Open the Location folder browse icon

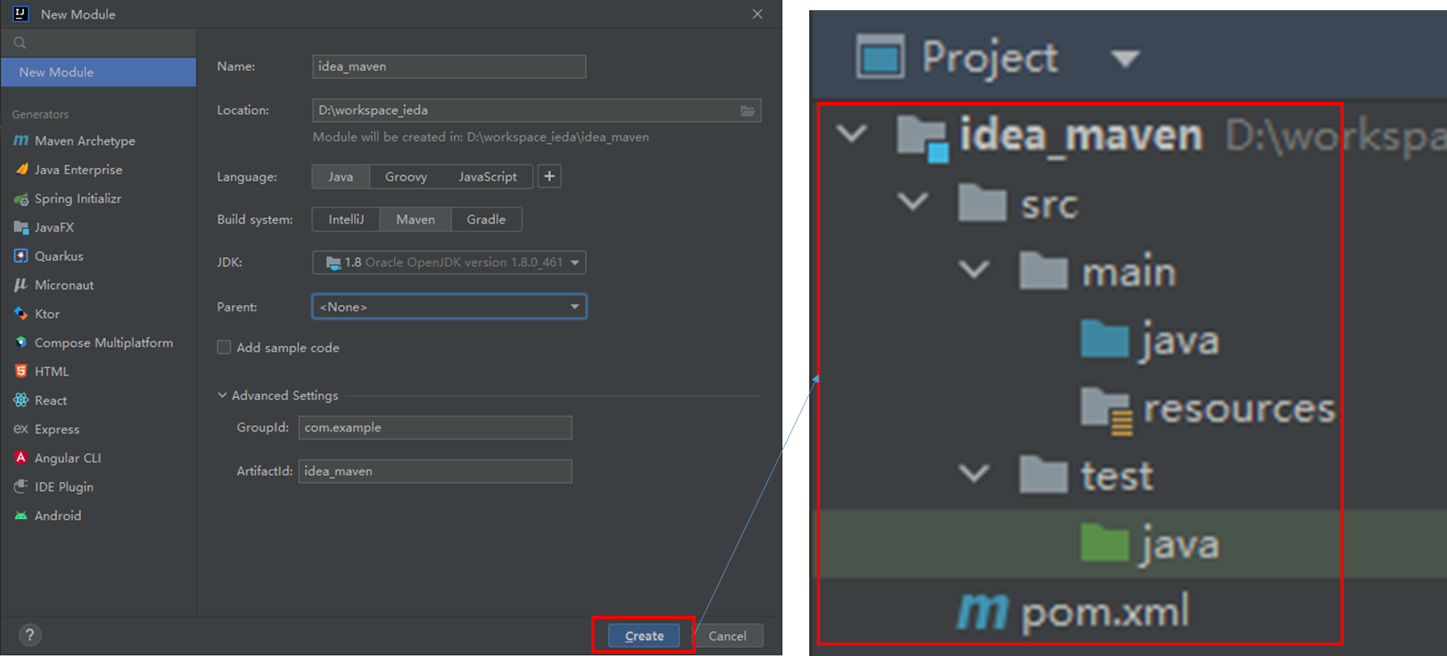click(x=747, y=111)
